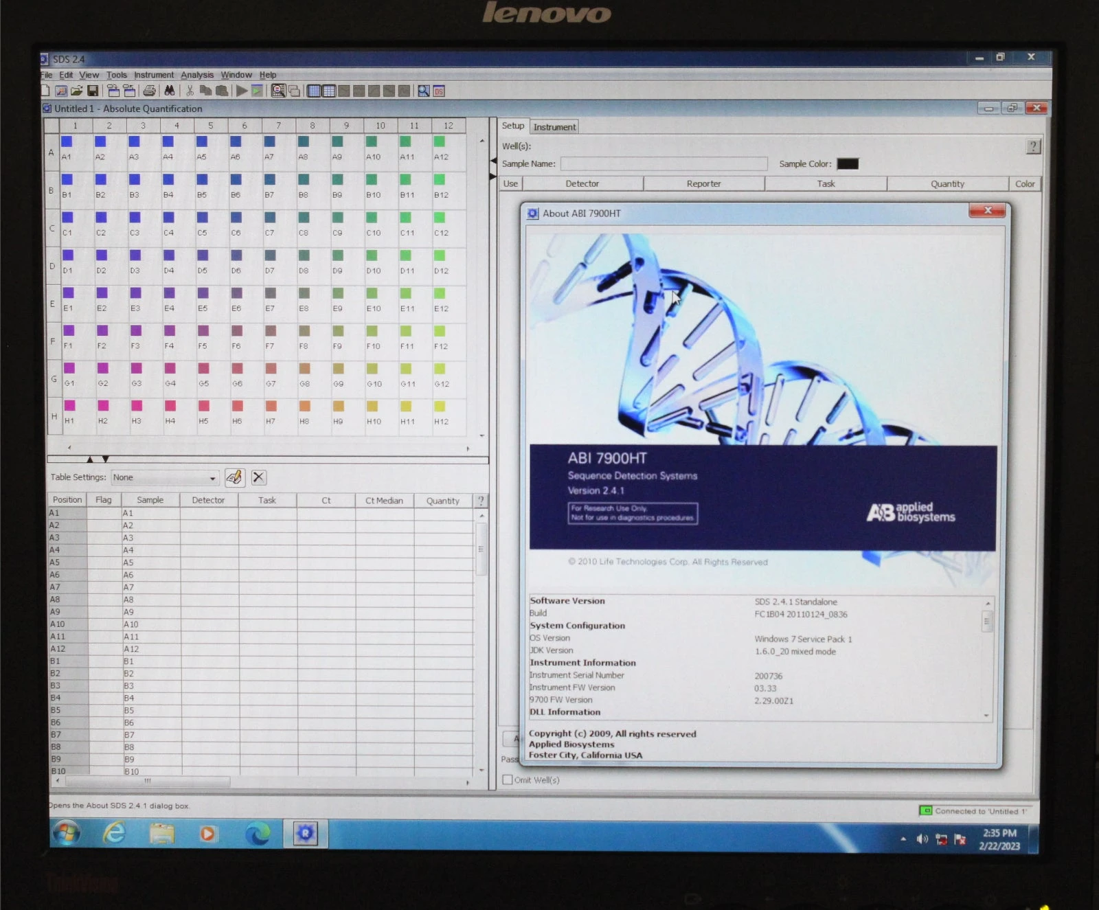This screenshot has width=1099, height=910.
Task: Open the Table Settings dropdown
Action: pos(212,478)
